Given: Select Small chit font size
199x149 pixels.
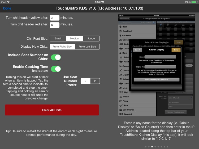Looking at the screenshot, I should [58, 38].
